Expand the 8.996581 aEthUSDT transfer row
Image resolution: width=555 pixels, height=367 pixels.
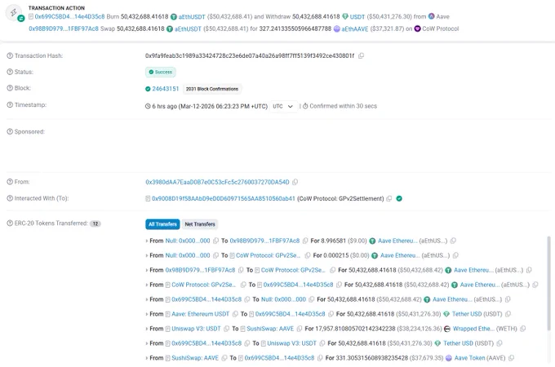pyautogui.click(x=147, y=241)
